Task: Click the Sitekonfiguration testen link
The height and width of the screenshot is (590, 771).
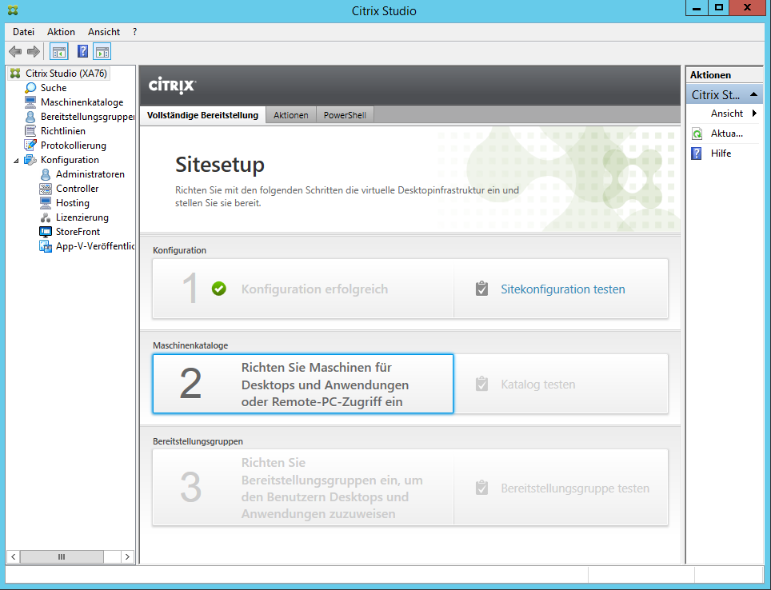Action: [563, 289]
